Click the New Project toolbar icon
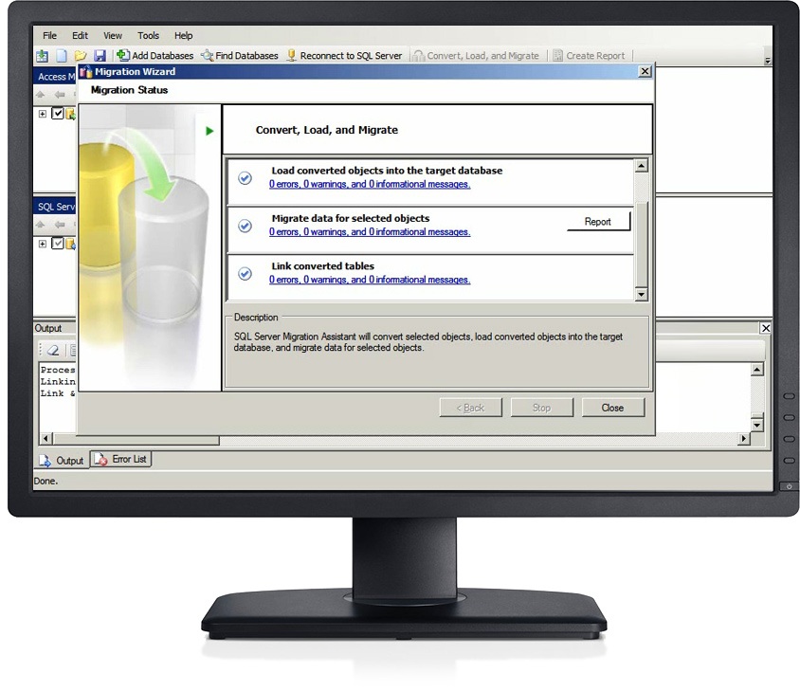The image size is (800, 692). point(61,56)
